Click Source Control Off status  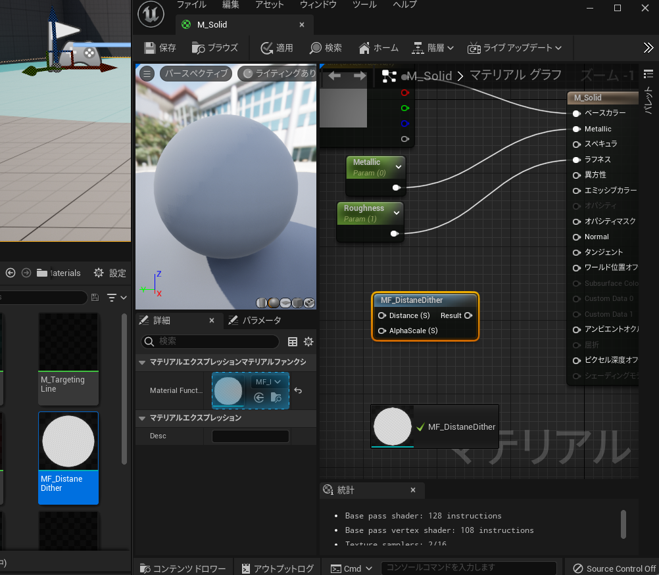coord(614,568)
